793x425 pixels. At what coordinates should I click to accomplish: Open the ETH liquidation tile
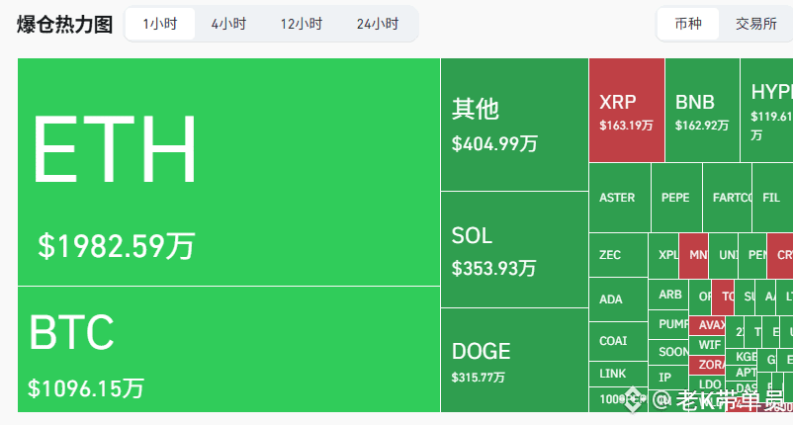[x=228, y=172]
